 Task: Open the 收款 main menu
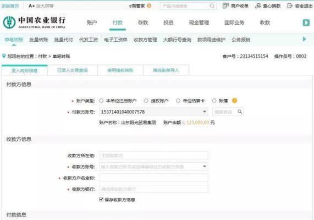point(265,23)
